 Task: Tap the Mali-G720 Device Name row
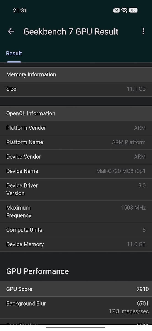(76, 171)
